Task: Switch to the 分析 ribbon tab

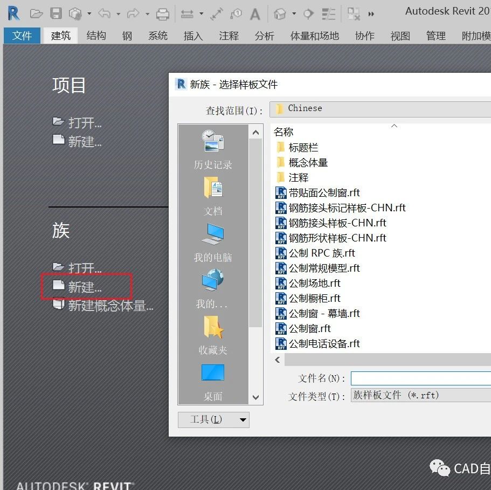Action: [264, 36]
